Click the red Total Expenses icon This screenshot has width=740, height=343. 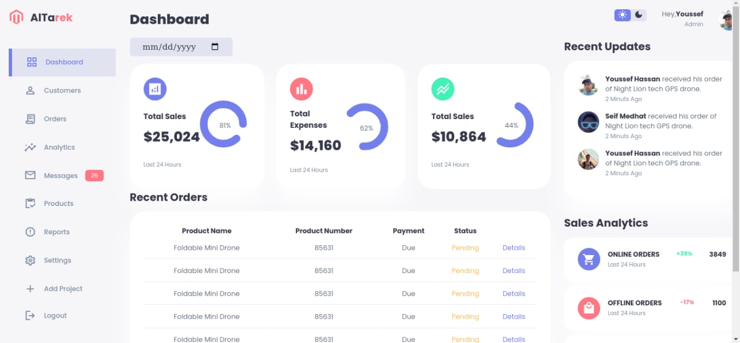[x=301, y=89]
